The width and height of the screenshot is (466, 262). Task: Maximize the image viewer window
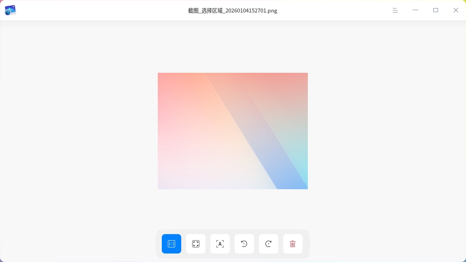click(x=436, y=11)
